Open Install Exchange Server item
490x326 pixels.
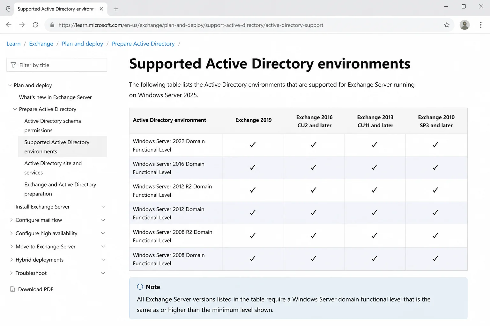[42, 207]
